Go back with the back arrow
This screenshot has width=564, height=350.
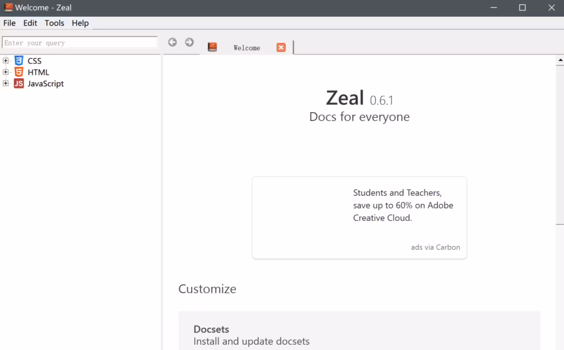click(172, 42)
